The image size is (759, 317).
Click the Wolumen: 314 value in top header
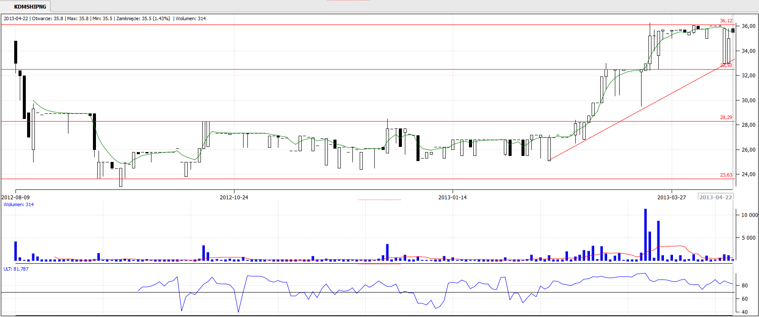point(191,18)
